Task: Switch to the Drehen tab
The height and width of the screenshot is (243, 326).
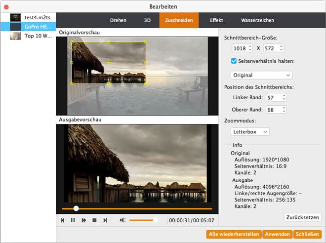Action: (118, 21)
